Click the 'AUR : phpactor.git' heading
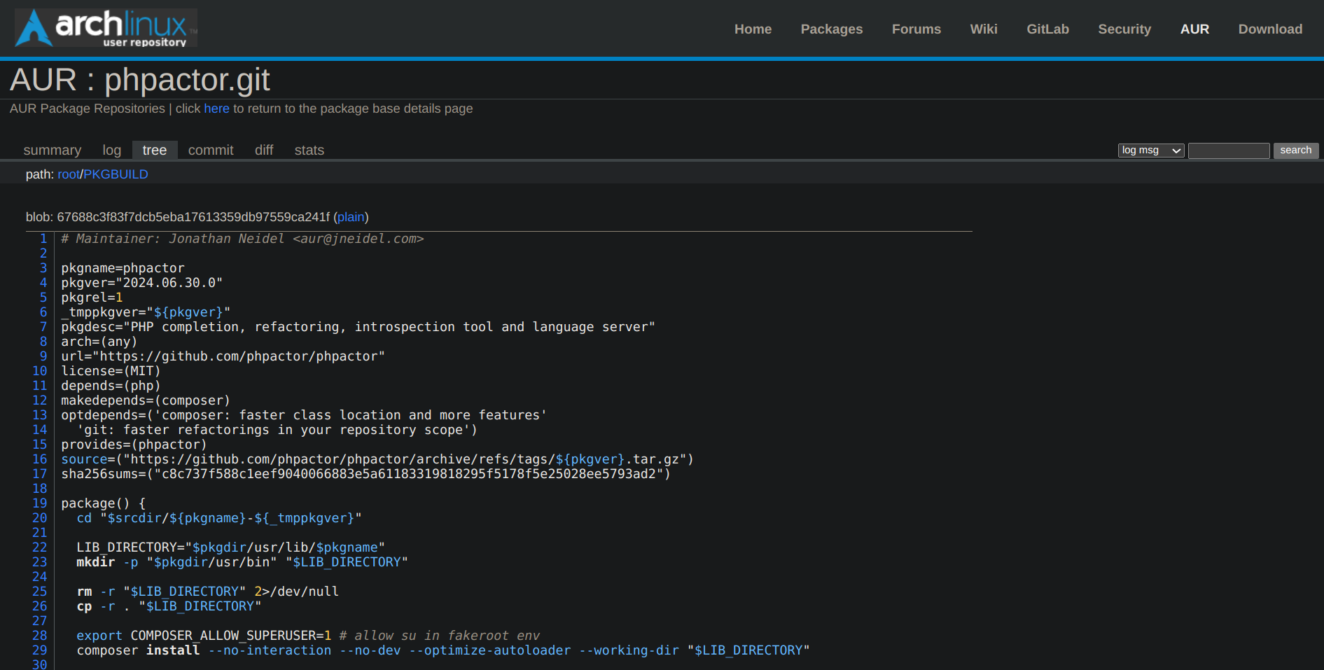 coord(140,80)
